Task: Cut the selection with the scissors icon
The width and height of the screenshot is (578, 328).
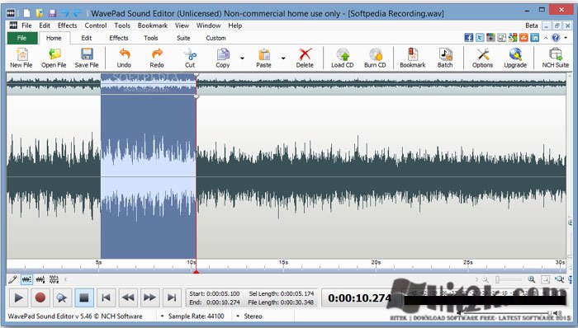Action: (x=190, y=58)
